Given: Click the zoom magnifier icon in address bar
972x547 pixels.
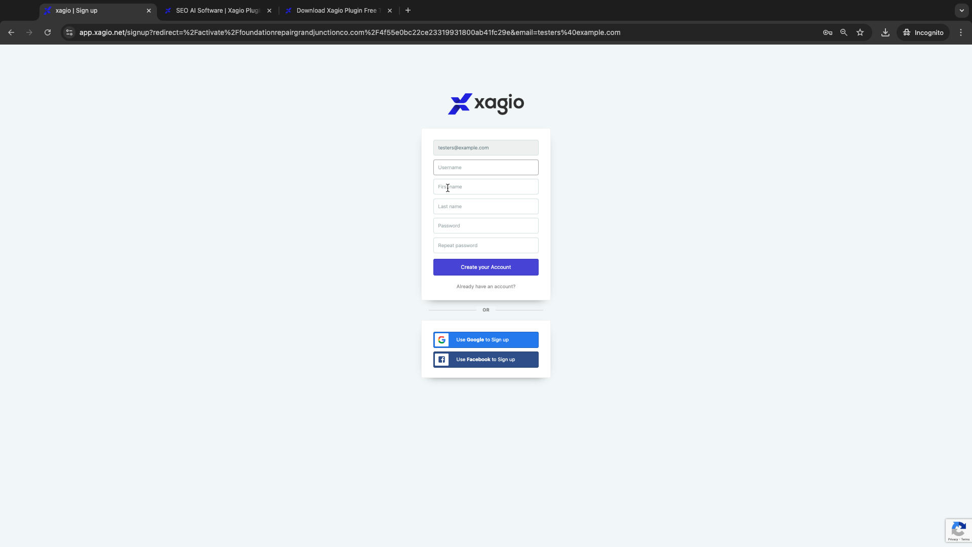Looking at the screenshot, I should tap(844, 32).
